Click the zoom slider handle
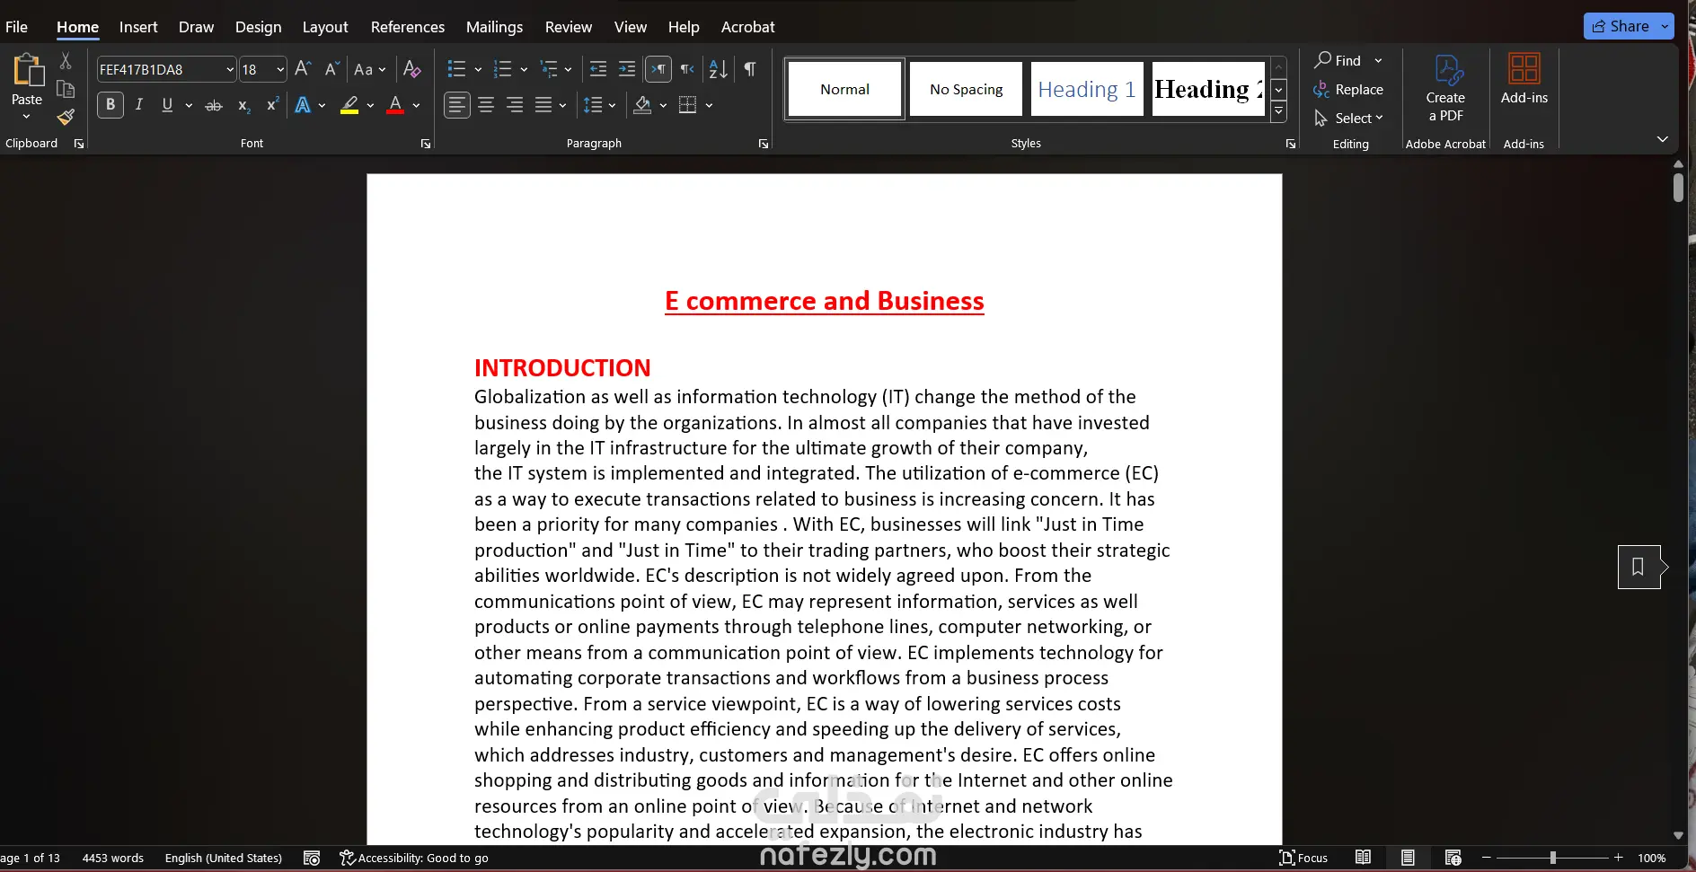This screenshot has width=1696, height=872. [1552, 858]
